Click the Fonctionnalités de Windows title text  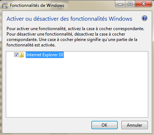[x=37, y=5]
